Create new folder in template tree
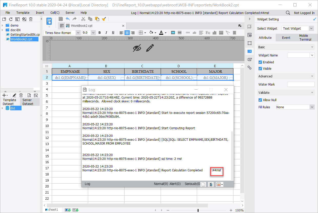Viewport: 318px width, 213px height. [4, 19]
